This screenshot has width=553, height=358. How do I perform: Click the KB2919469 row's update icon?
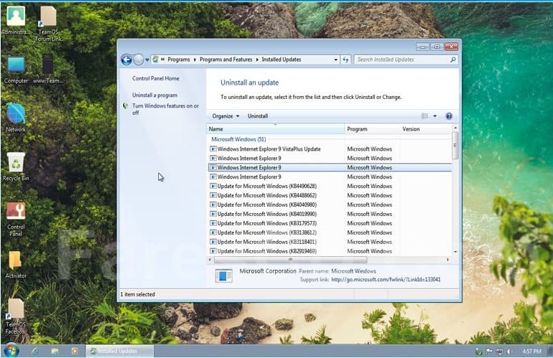[x=213, y=251]
